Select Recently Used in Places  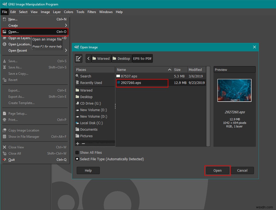pyautogui.click(x=91, y=83)
